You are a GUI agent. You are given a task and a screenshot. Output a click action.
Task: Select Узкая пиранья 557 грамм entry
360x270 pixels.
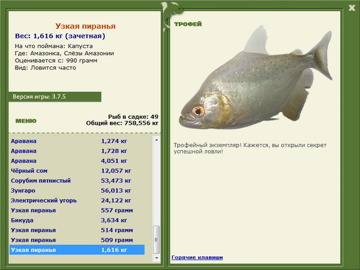[x=77, y=210]
